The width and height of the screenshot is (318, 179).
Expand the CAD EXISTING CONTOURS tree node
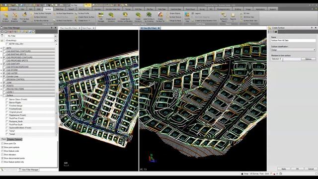coord(1,51)
